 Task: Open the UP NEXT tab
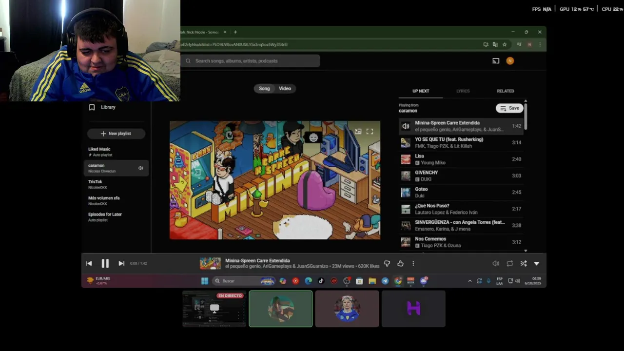421,91
